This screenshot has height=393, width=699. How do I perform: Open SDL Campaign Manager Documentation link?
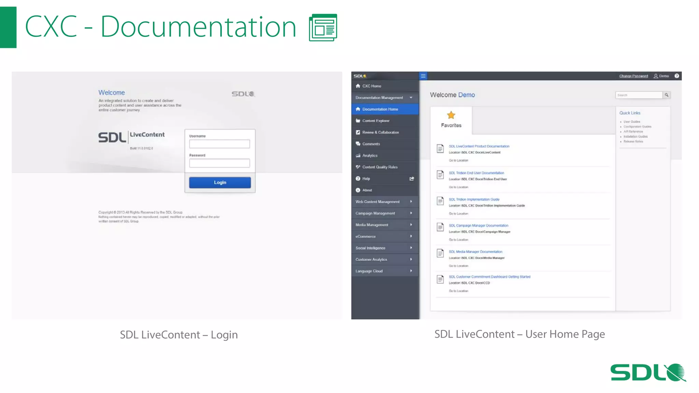(479, 225)
